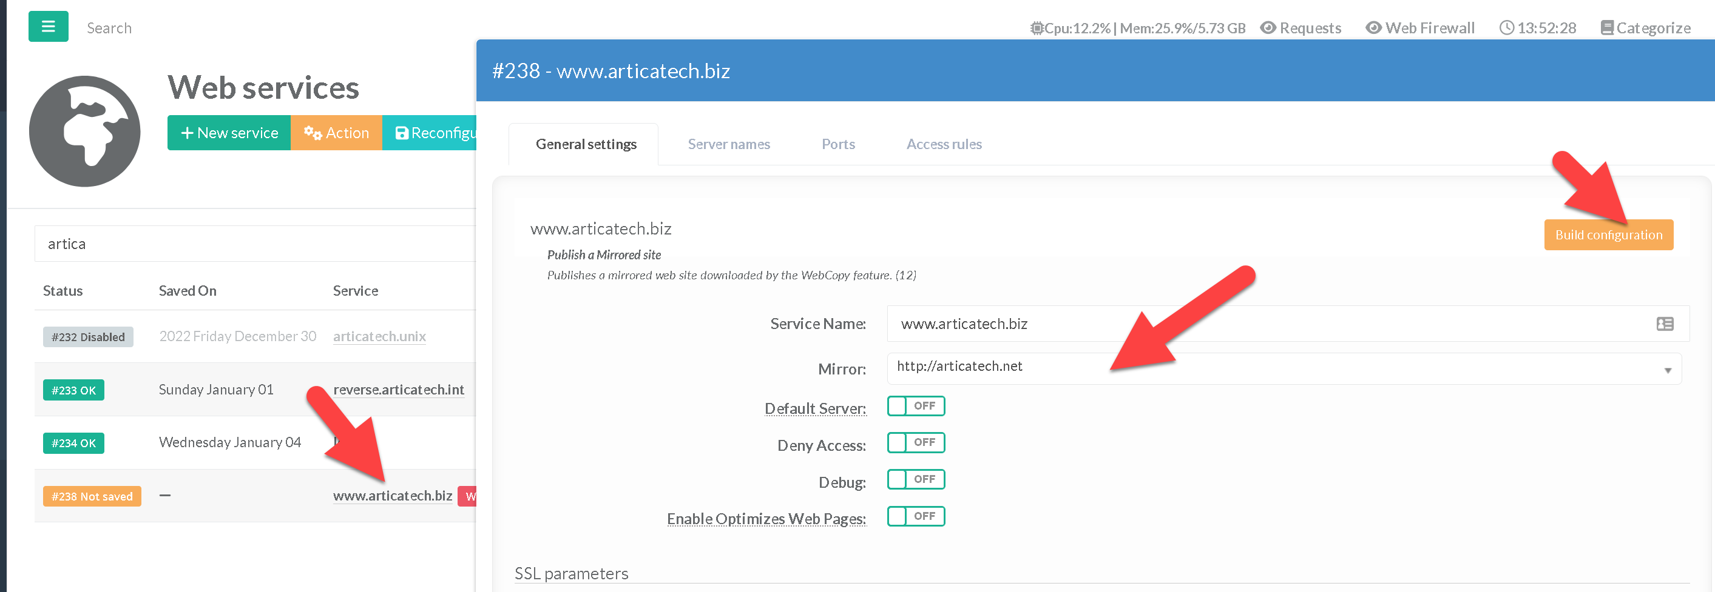This screenshot has height=592, width=1715.
Task: Expand the Mirror dropdown list
Action: coord(1667,370)
